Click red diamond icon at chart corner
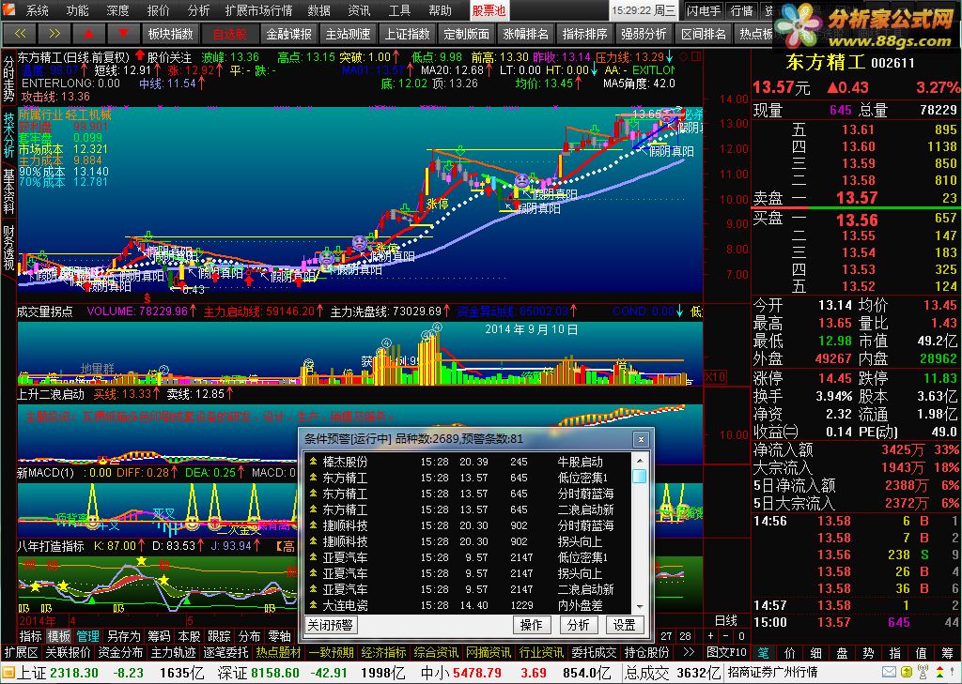This screenshot has width=962, height=684. [685, 57]
